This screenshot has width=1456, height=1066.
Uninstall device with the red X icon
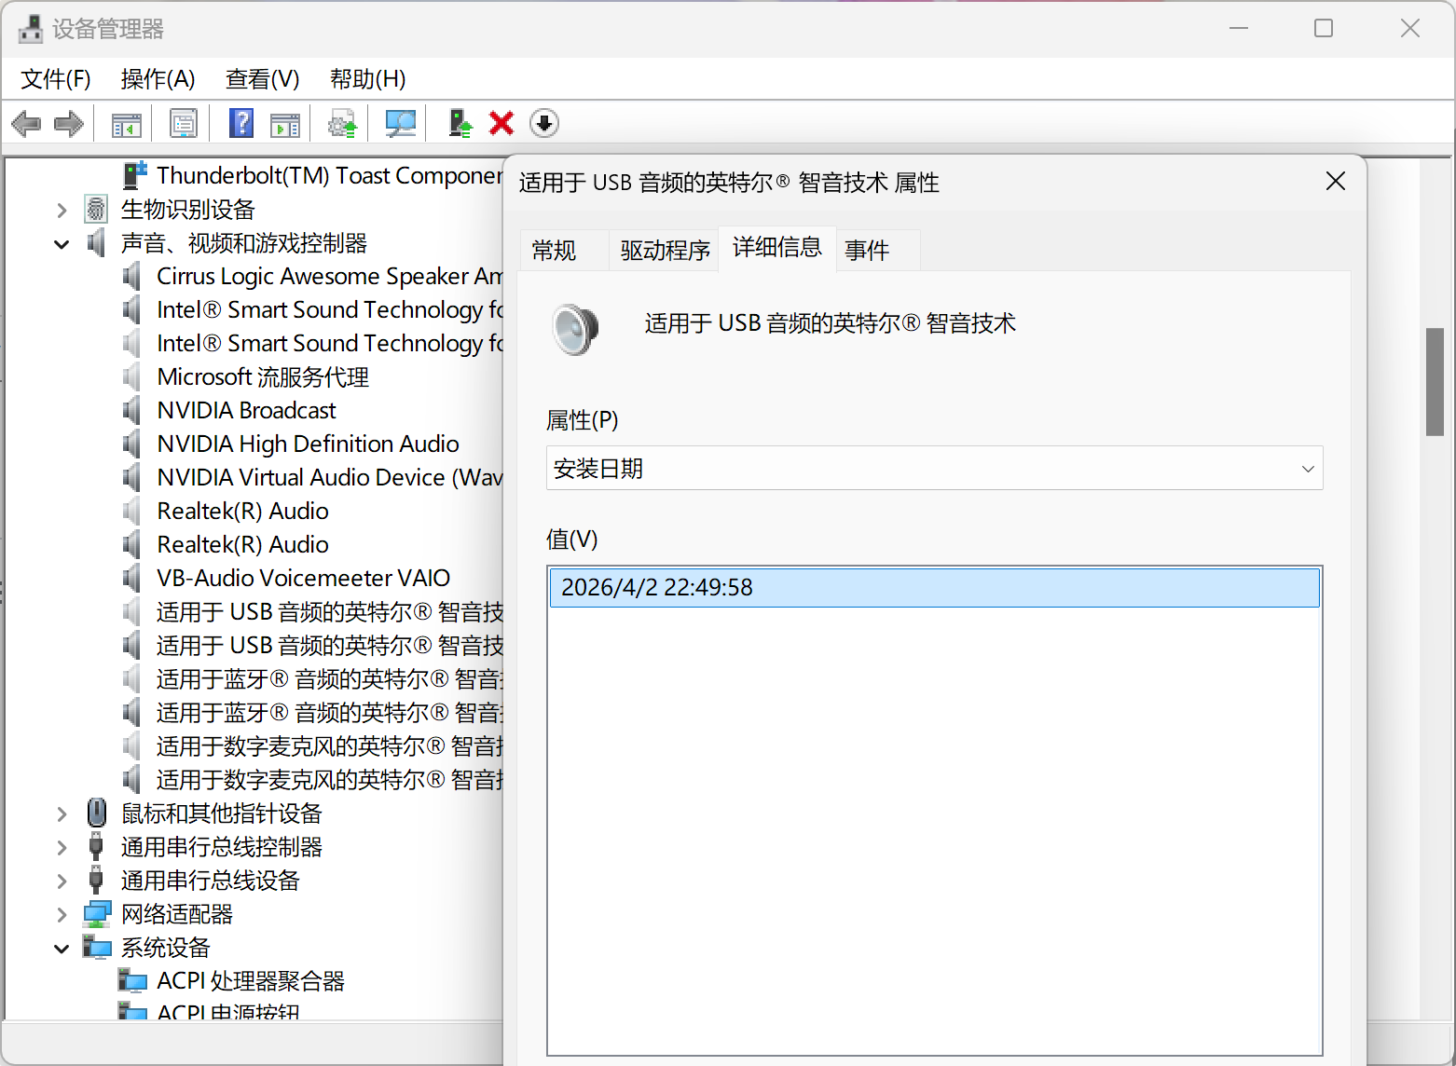click(501, 123)
